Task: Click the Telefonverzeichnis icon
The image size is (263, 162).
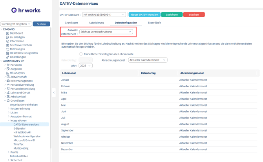Action: 7,45
